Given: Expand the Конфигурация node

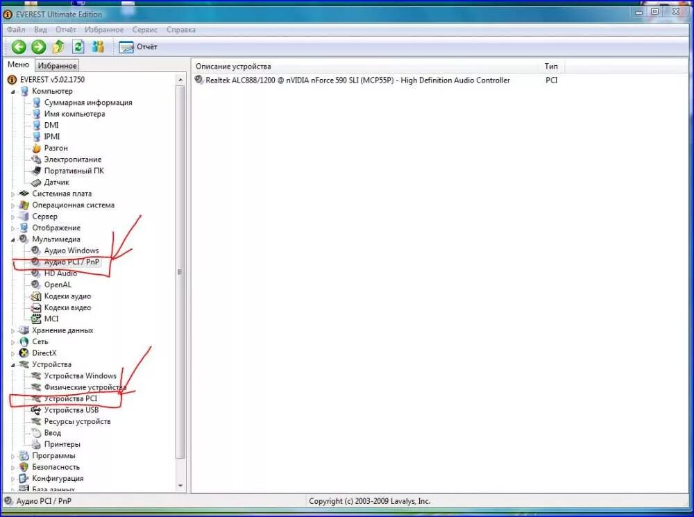Looking at the screenshot, I should (12, 479).
